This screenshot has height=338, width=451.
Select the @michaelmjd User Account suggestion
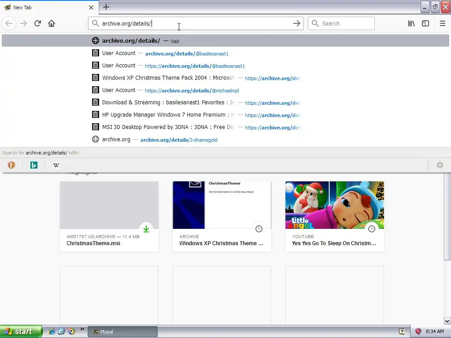point(225,90)
